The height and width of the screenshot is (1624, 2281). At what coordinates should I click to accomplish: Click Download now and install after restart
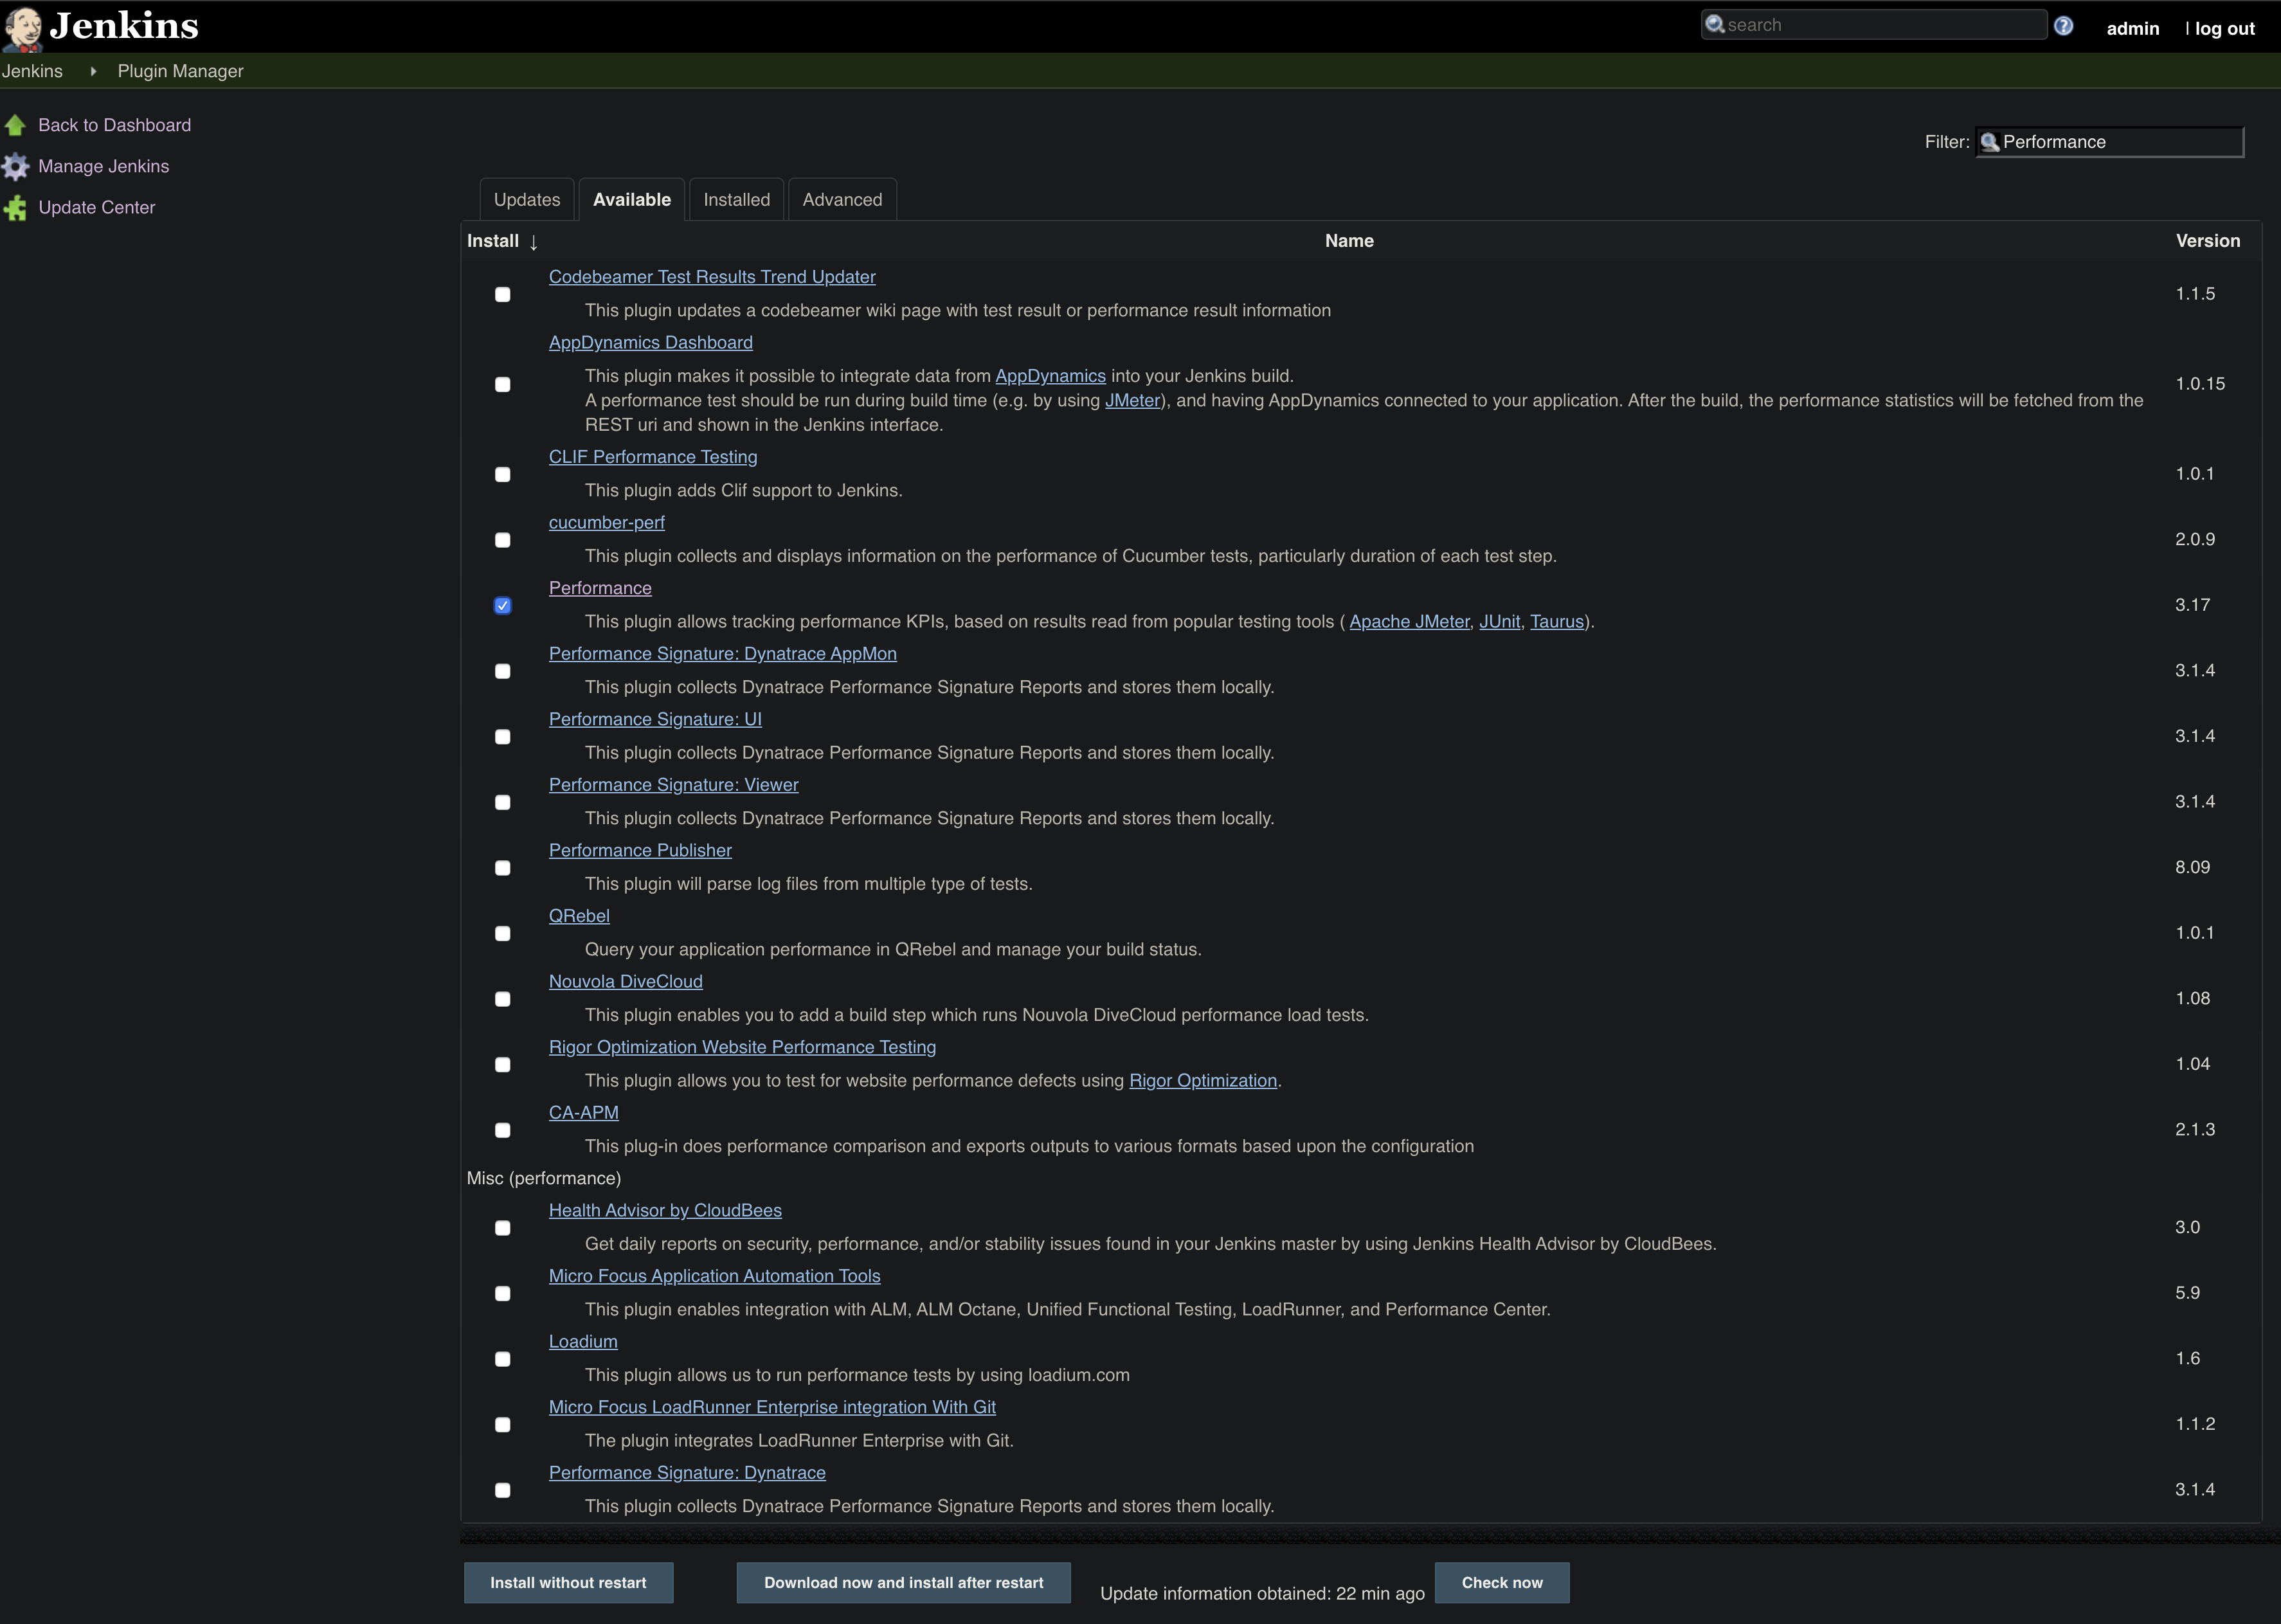[904, 1583]
